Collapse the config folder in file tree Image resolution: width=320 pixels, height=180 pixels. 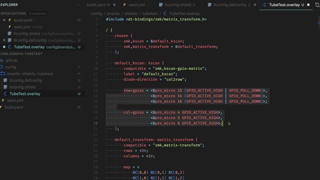pos(42,67)
